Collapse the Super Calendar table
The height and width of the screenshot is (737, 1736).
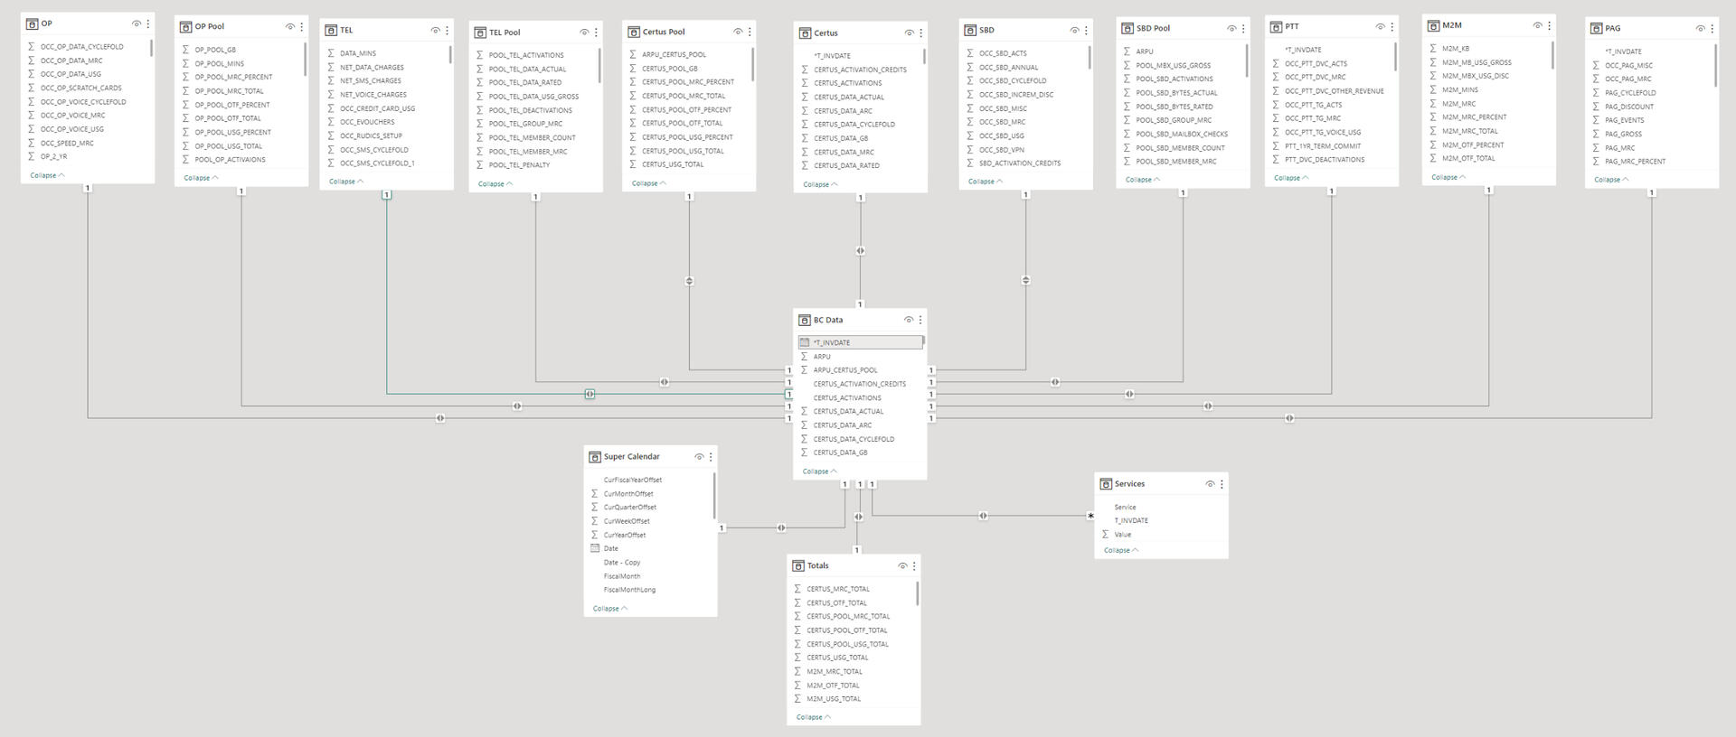tap(609, 609)
